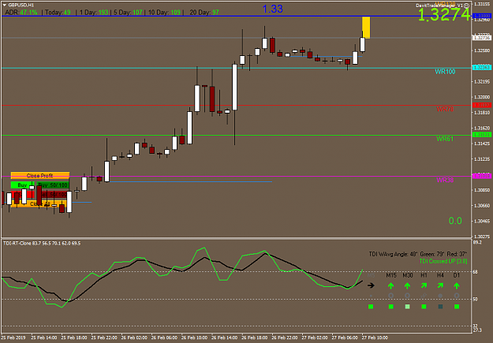Click the Close All button
493x343 pixels.
pos(40,204)
